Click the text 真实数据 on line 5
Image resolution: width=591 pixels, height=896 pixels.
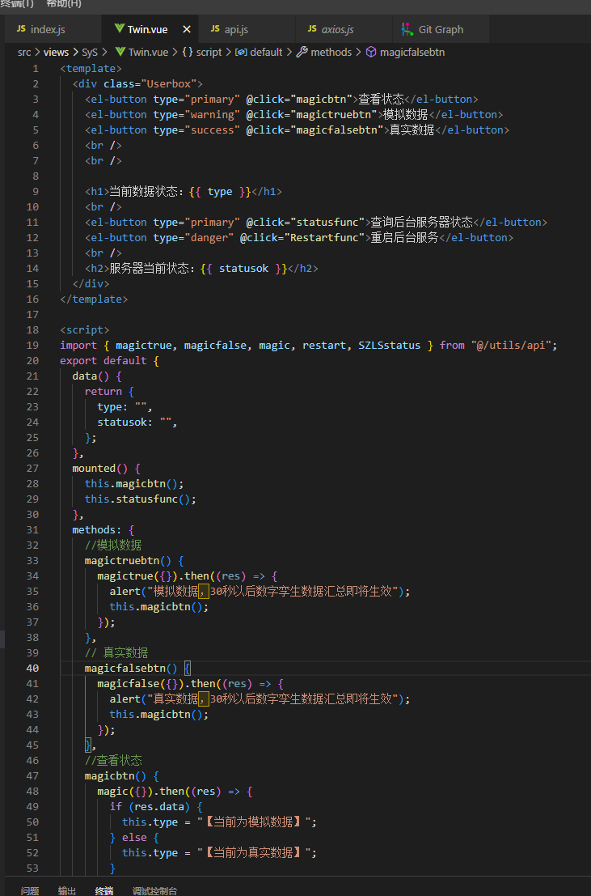pos(412,130)
